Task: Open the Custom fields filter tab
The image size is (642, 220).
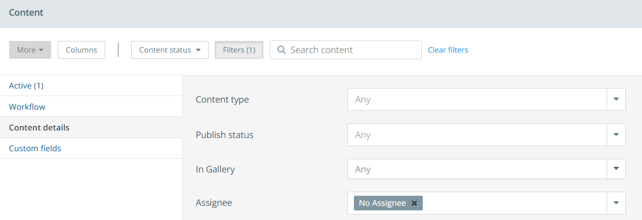Action: (35, 149)
